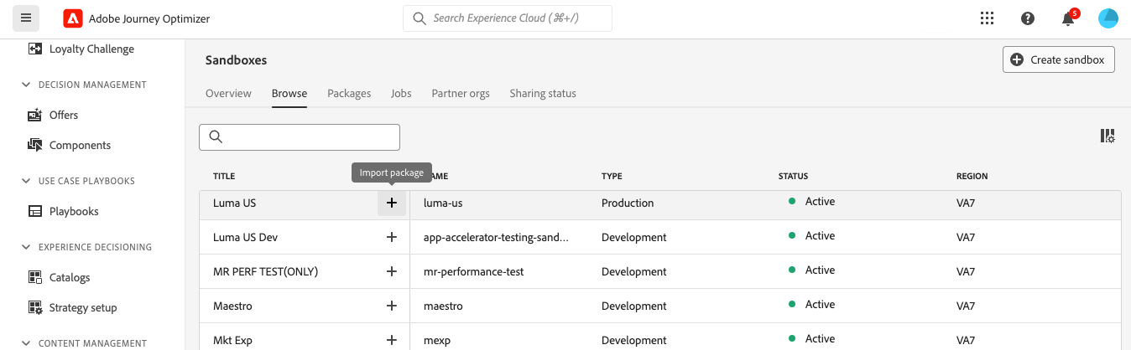Screen dimensions: 1131x350
Task: Import package into Maestro sandbox
Action: click(391, 306)
